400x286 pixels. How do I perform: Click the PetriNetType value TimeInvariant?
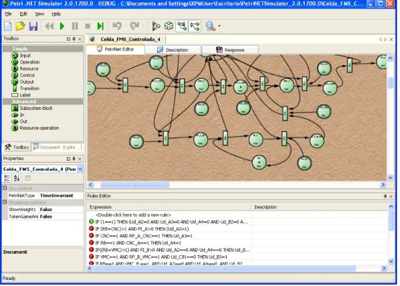pos(61,196)
